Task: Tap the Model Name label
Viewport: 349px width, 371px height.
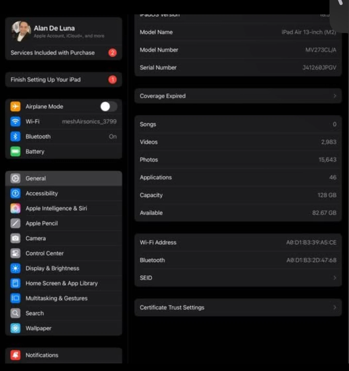Action: point(156,32)
